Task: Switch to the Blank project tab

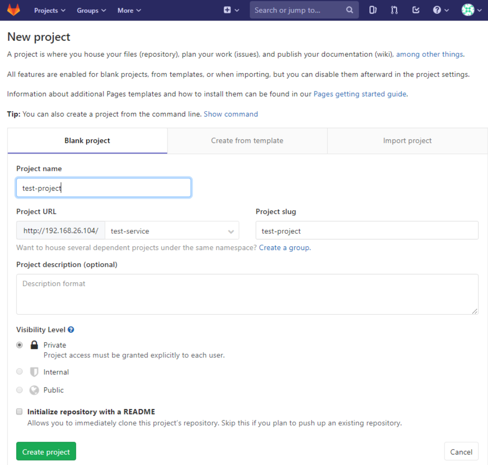Action: pyautogui.click(x=87, y=141)
